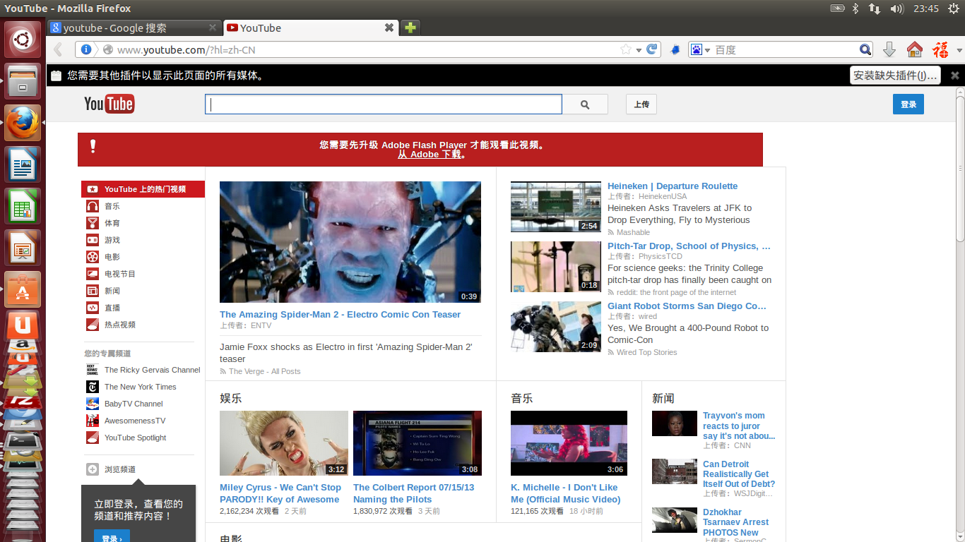This screenshot has width=965, height=542.
Task: Open the Miley Cyrus parody thumbnail
Action: pyautogui.click(x=284, y=443)
